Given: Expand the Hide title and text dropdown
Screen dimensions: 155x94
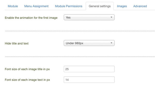Looking at the screenshot, I should (89, 43).
